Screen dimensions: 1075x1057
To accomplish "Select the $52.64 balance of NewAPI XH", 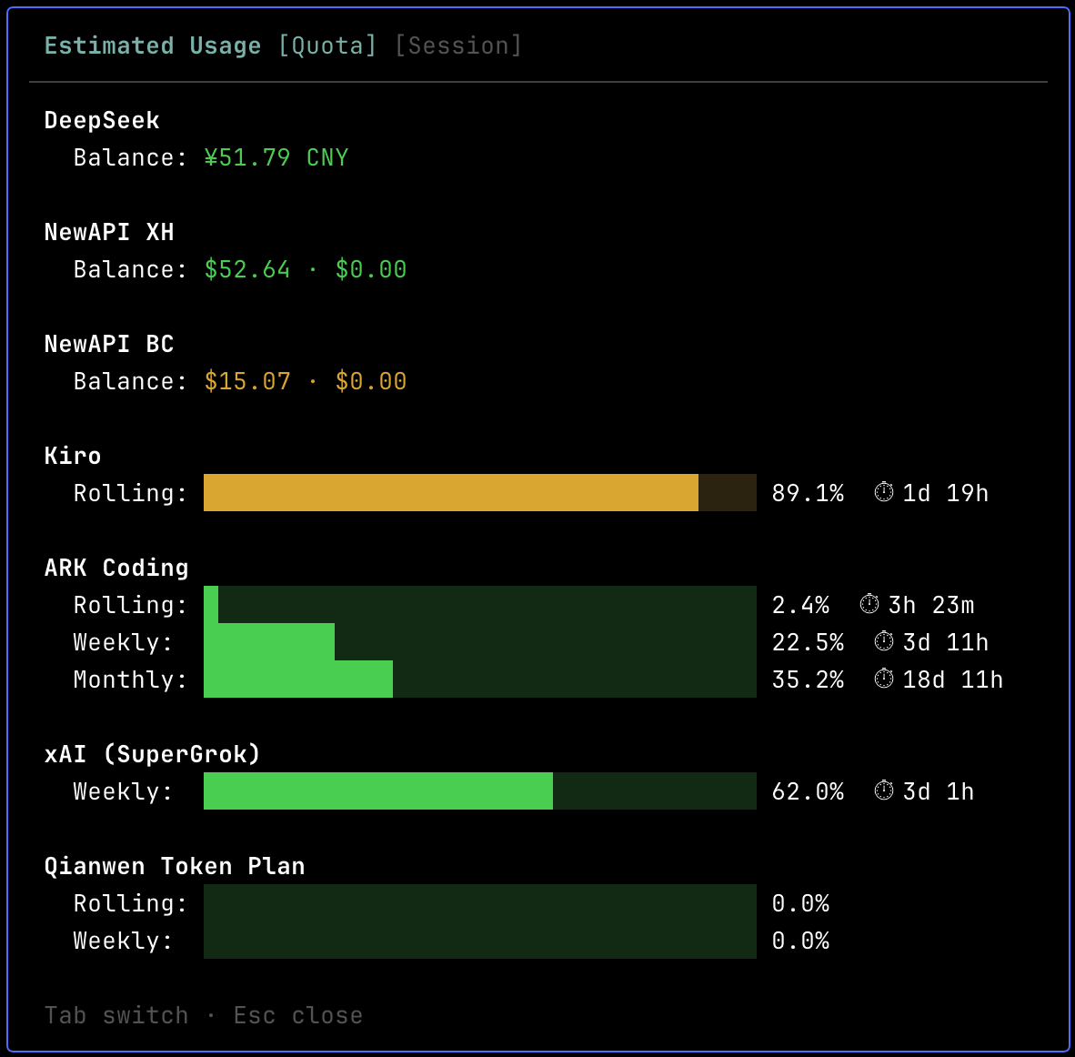I will [x=247, y=269].
